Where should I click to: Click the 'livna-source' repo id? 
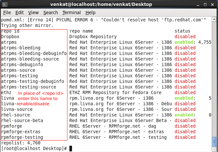(17, 109)
